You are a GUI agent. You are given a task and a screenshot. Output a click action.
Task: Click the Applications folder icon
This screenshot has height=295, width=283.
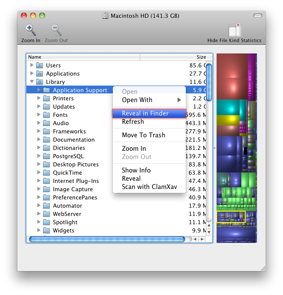39,73
